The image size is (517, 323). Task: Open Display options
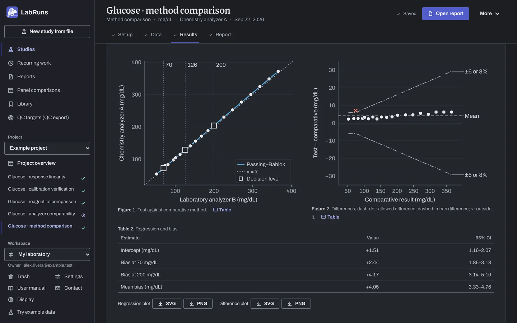point(21,299)
